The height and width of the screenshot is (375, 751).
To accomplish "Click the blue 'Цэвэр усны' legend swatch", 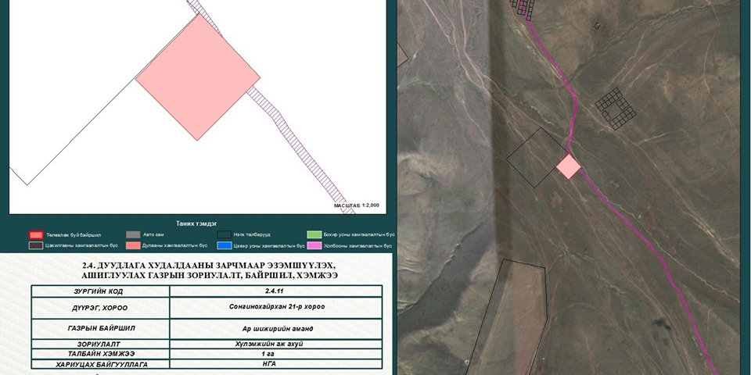I will pos(225,245).
